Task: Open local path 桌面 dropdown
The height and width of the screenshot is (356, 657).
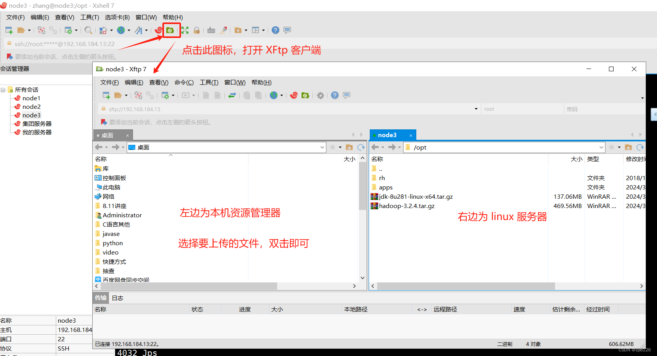Action: [322, 147]
